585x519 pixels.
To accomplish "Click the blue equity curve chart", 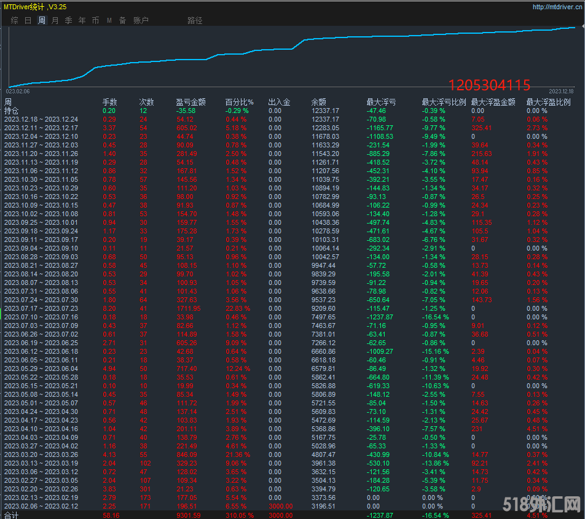I will [x=292, y=57].
